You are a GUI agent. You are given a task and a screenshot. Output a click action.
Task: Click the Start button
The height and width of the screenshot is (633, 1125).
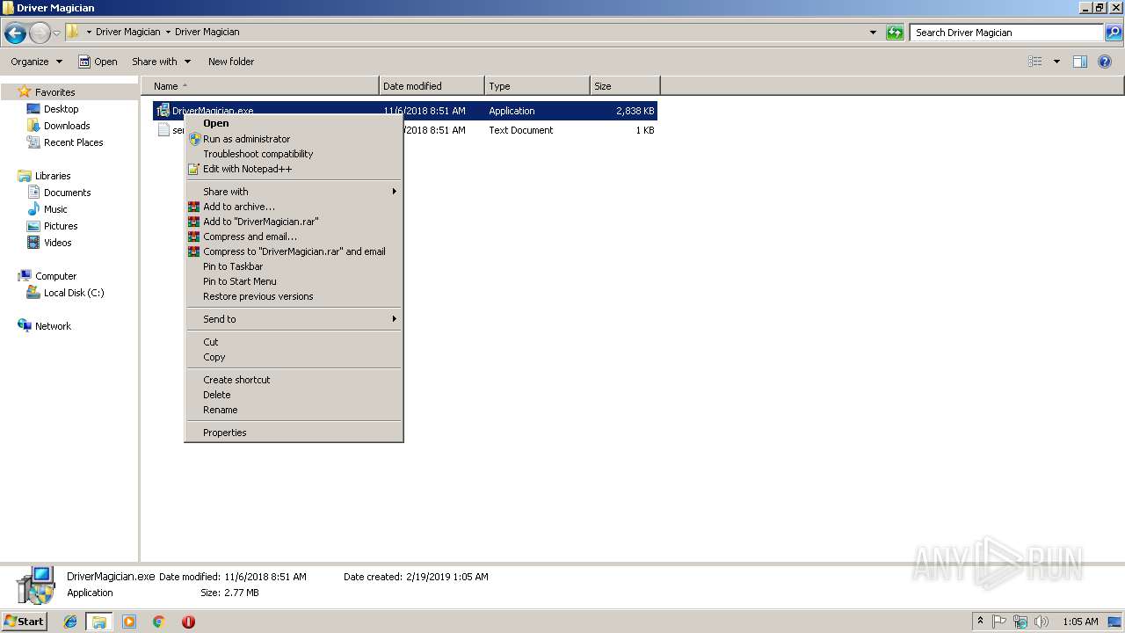24,621
